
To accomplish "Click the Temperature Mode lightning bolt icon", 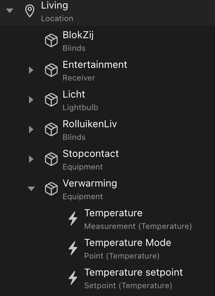I will (x=73, y=248).
